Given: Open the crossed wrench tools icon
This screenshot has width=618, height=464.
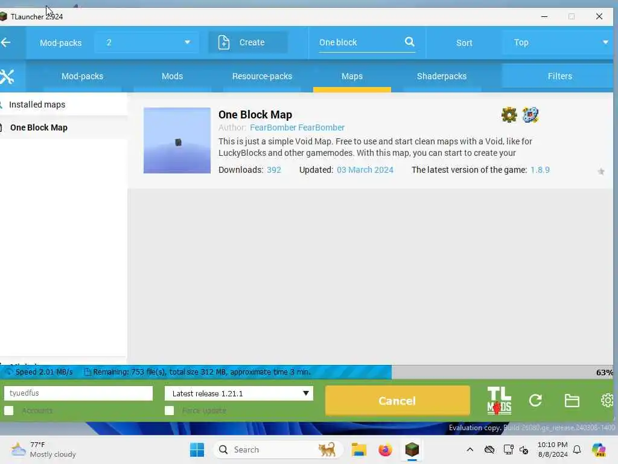Looking at the screenshot, I should tap(7, 77).
